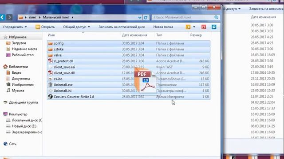Open the Музыка library

coord(18,91)
